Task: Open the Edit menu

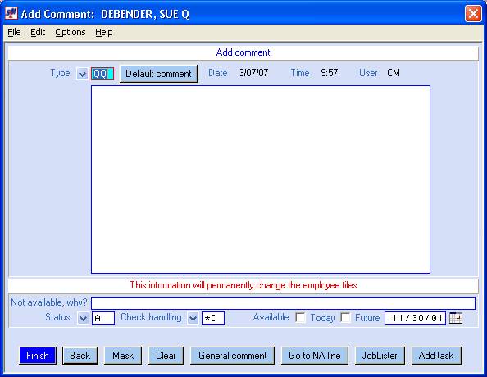Action: [x=38, y=32]
